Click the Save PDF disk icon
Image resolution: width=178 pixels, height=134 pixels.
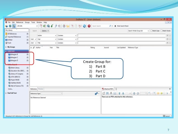coord(107,93)
